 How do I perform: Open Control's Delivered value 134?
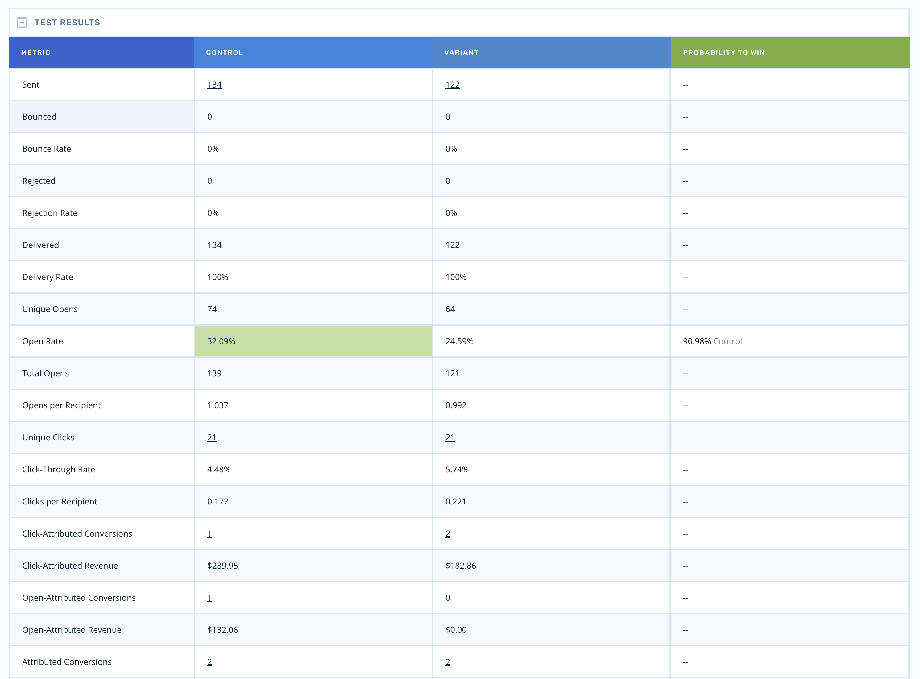click(214, 245)
